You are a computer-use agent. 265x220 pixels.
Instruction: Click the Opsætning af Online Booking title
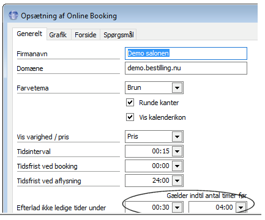69,16
